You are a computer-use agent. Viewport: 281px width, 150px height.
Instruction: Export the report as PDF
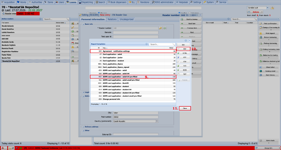183,49
